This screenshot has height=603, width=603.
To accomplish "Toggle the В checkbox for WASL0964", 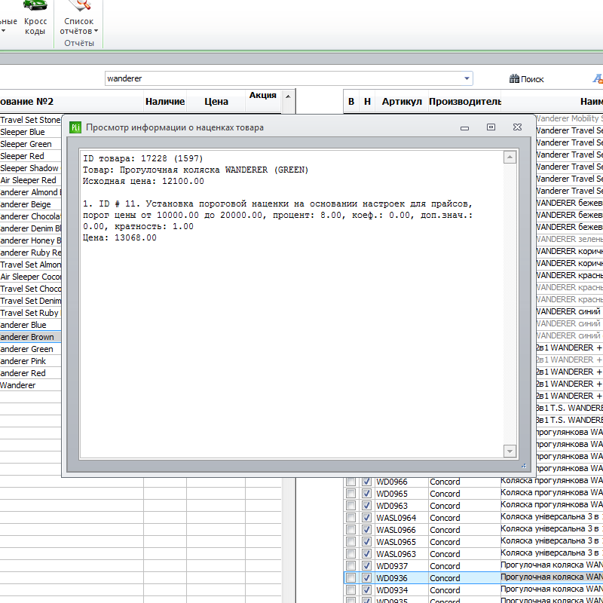I will [x=350, y=518].
